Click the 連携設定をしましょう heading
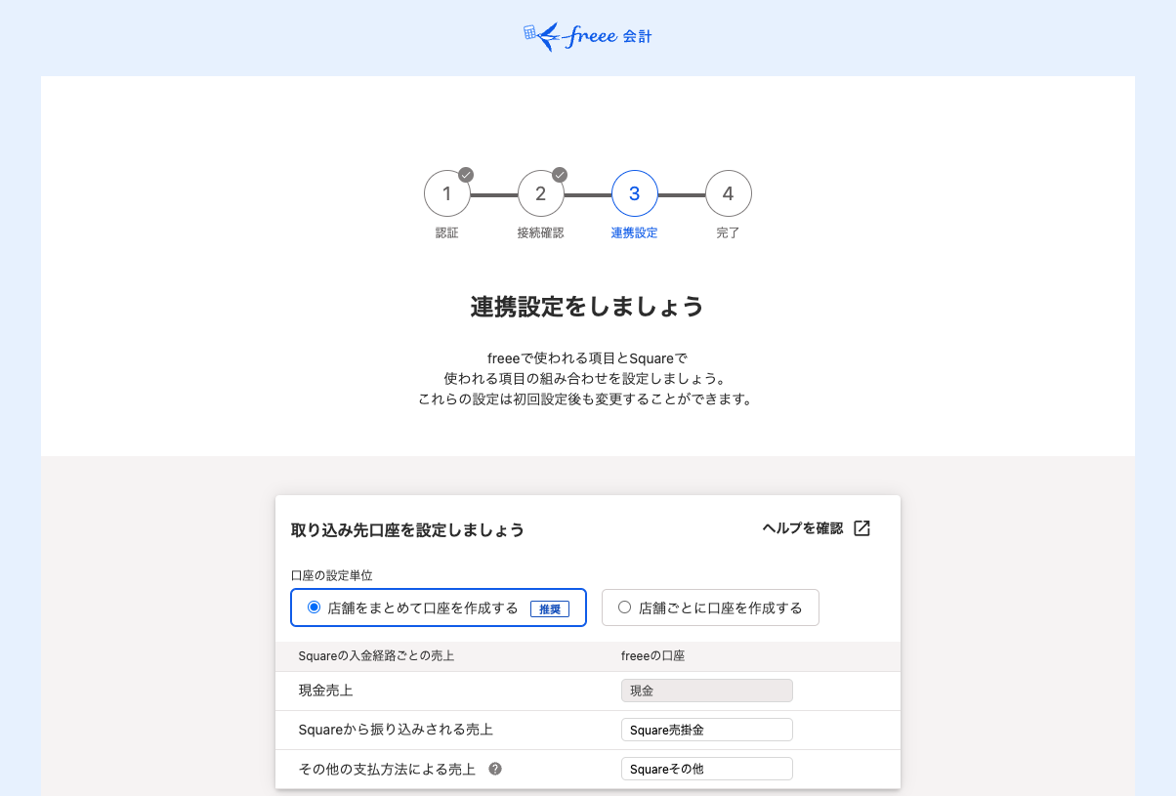The image size is (1176, 796). [587, 306]
